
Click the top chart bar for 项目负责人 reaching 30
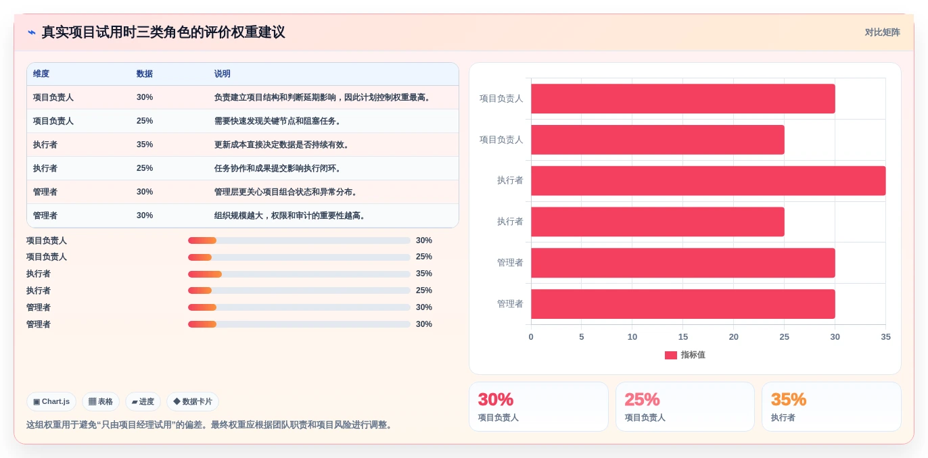pos(683,99)
